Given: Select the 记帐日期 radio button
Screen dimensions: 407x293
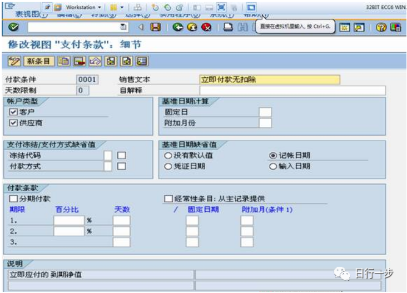Looking at the screenshot, I should pyautogui.click(x=273, y=156).
